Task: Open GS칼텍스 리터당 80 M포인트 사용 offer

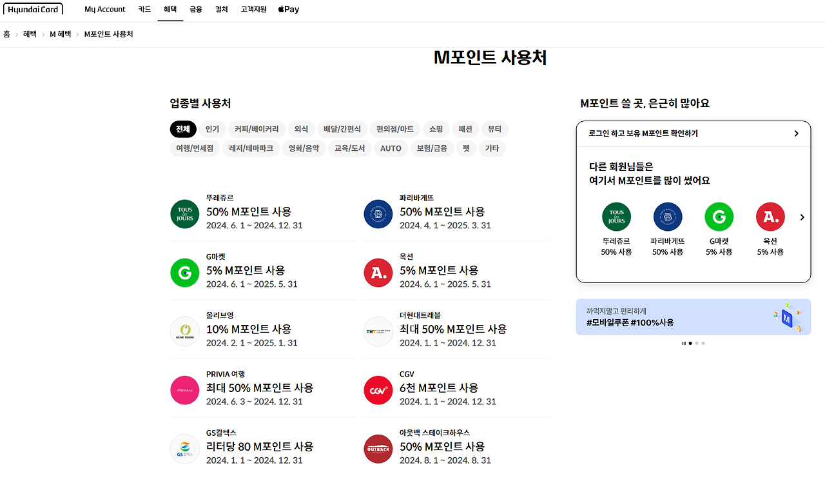Action: tap(262, 447)
